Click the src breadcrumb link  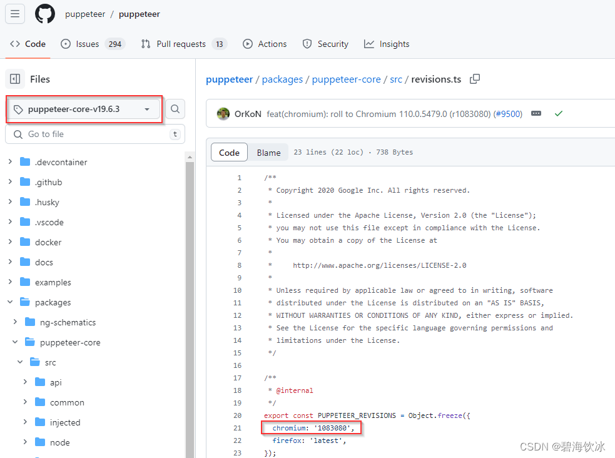pos(396,79)
